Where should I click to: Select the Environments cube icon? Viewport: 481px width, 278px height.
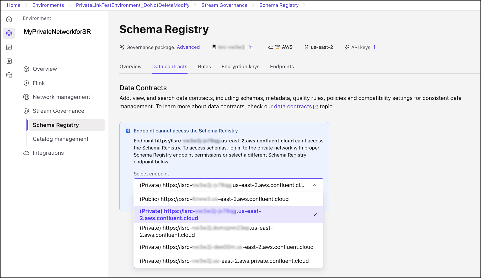(9, 33)
